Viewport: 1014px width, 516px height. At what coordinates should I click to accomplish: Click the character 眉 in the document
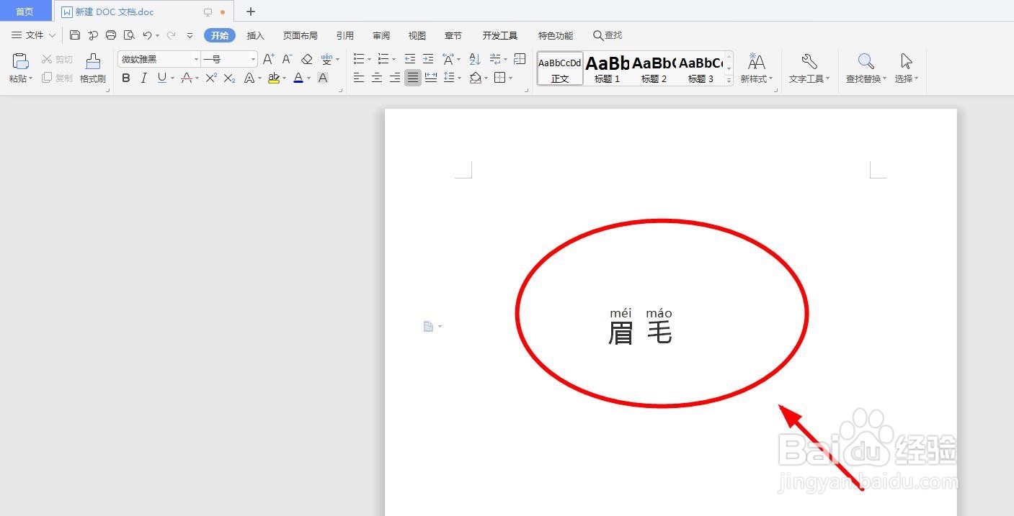coord(621,333)
